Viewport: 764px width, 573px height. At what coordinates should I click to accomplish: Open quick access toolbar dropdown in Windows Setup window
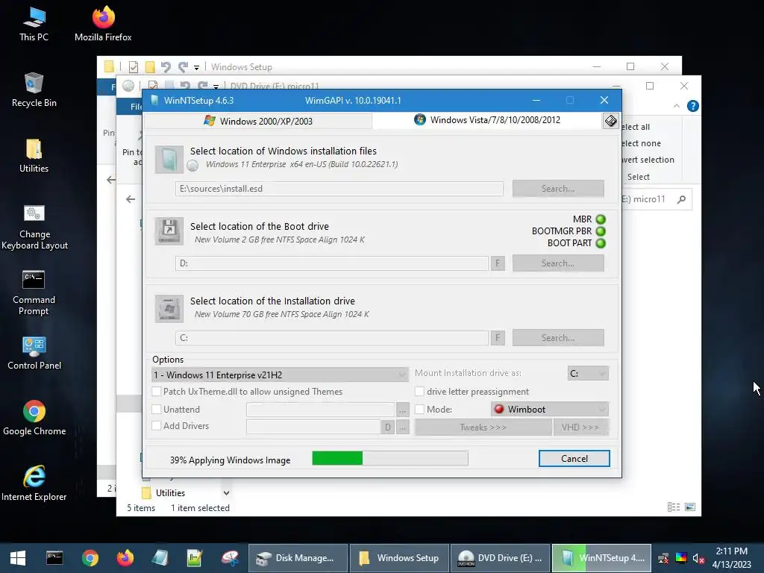pyautogui.click(x=197, y=67)
